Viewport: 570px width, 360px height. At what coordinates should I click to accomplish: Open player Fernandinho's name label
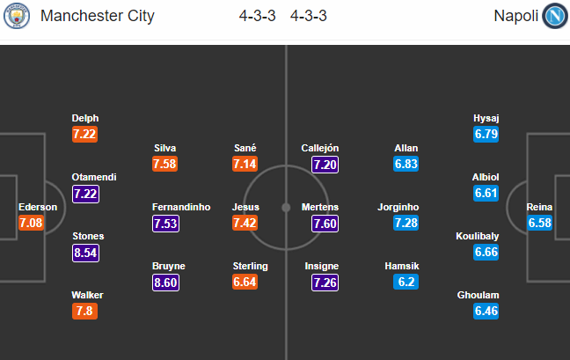(181, 207)
